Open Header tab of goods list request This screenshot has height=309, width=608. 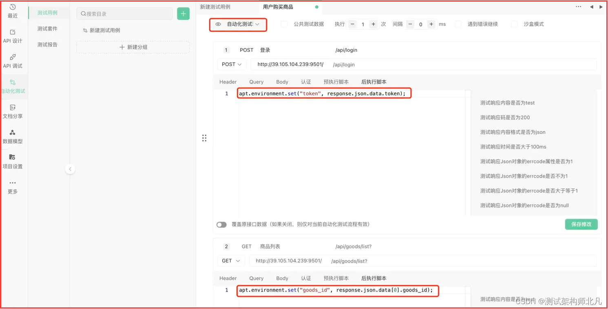point(228,278)
